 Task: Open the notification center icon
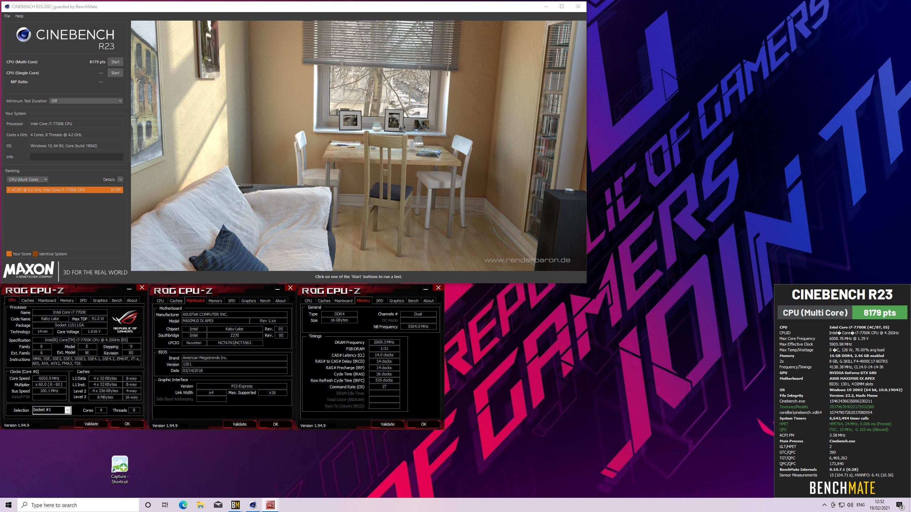(900, 505)
